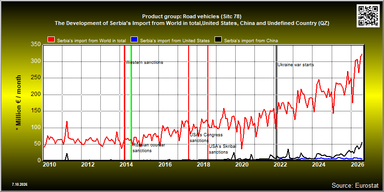Click the y-axis value 100
Viewport: 384px width, 192px height.
[x=36, y=128]
